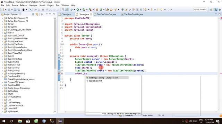Image resolution: width=222 pixels, height=124 pixels.
Task: Toggle Show Whitespace Characters icon
Action: pyautogui.click(x=141, y=10)
